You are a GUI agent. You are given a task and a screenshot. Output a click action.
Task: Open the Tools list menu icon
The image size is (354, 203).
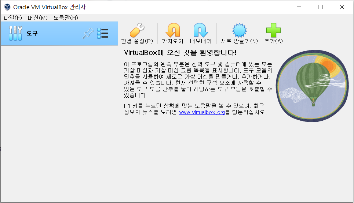click(103, 33)
